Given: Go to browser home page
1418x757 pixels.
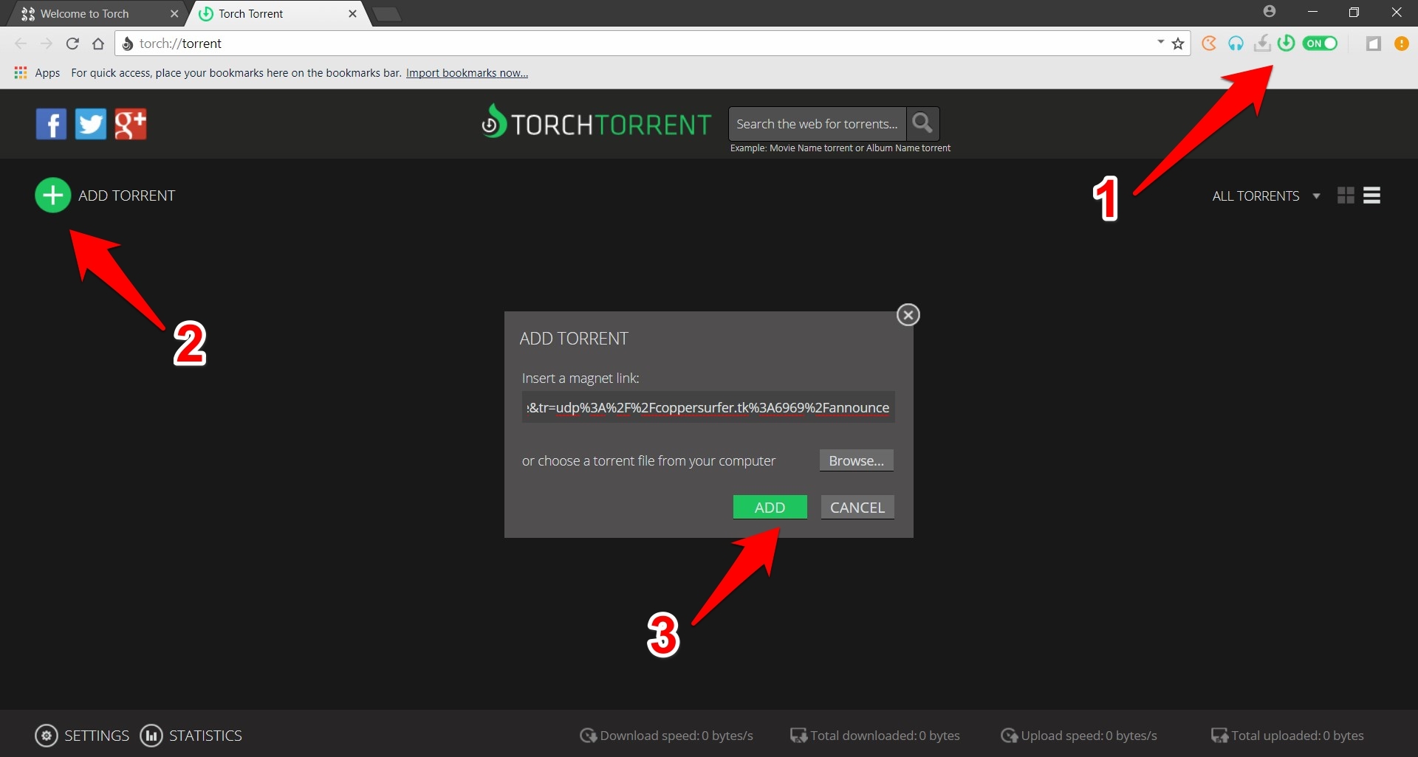Looking at the screenshot, I should pyautogui.click(x=98, y=44).
